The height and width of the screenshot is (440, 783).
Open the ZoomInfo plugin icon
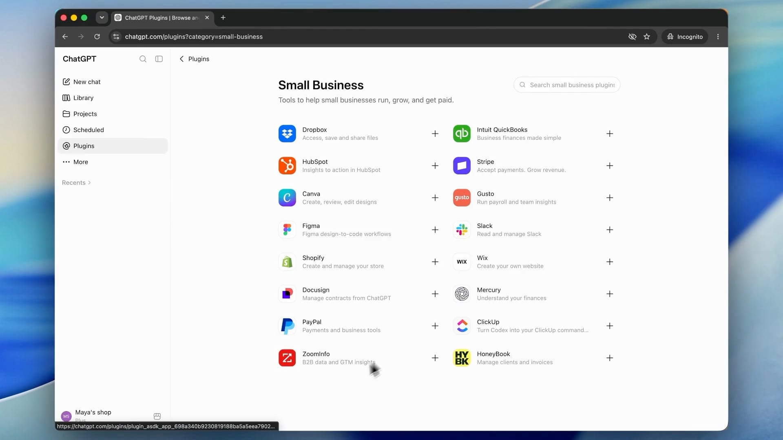point(287,358)
